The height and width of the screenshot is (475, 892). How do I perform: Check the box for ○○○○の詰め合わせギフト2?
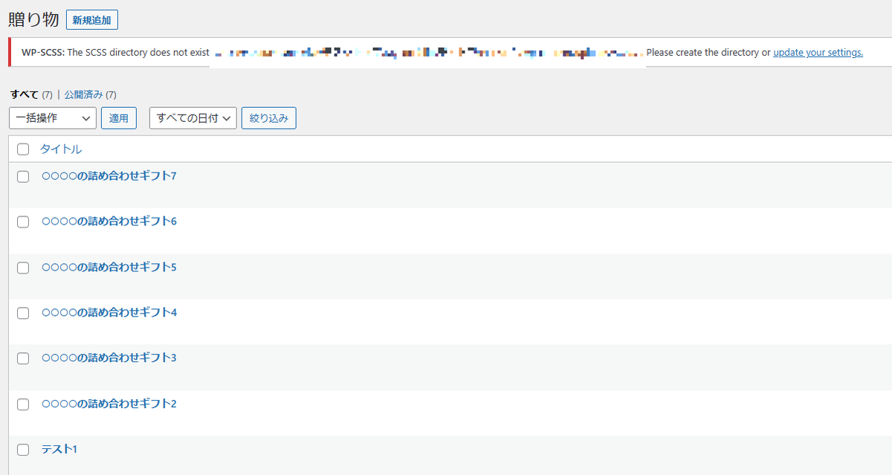click(x=23, y=404)
